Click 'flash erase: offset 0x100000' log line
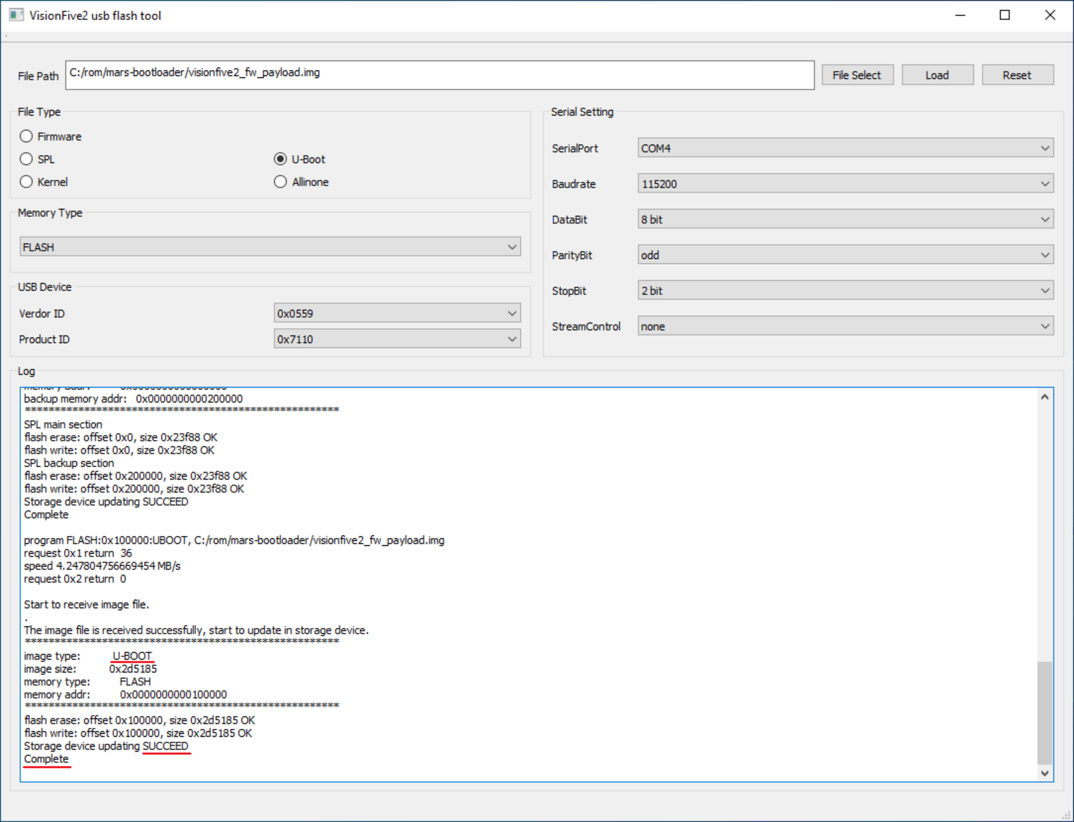The height and width of the screenshot is (822, 1074). coord(139,720)
